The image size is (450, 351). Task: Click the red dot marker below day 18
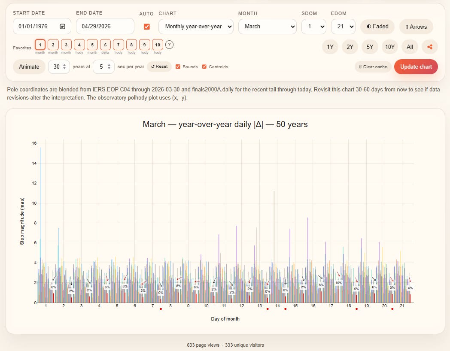pyautogui.click(x=356, y=309)
